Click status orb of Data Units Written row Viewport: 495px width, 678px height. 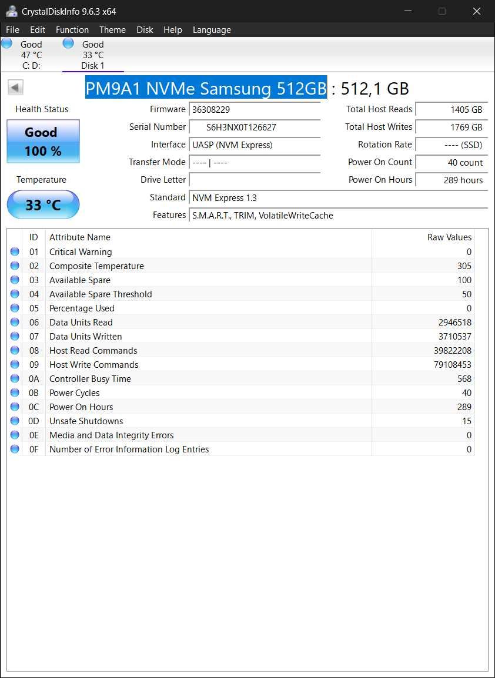[15, 337]
